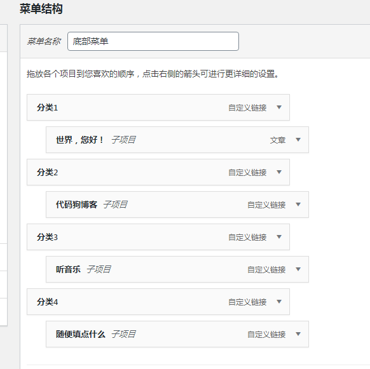Select the 随便填点什么 sub-item bar

[x=177, y=334]
